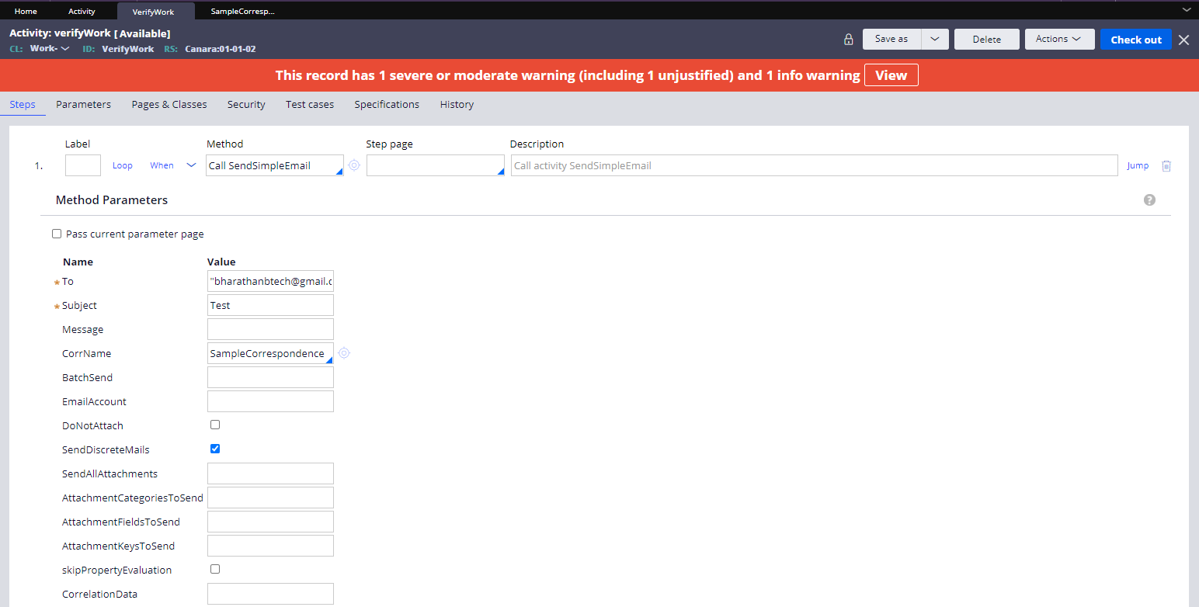
Task: Delete step 1 with the trash icon
Action: [1166, 165]
